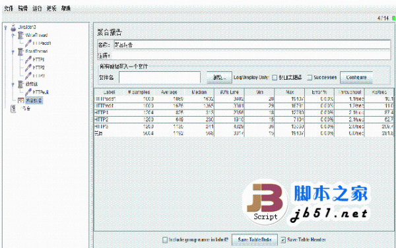Click the Error % column header
396x248 pixels.
(319, 92)
